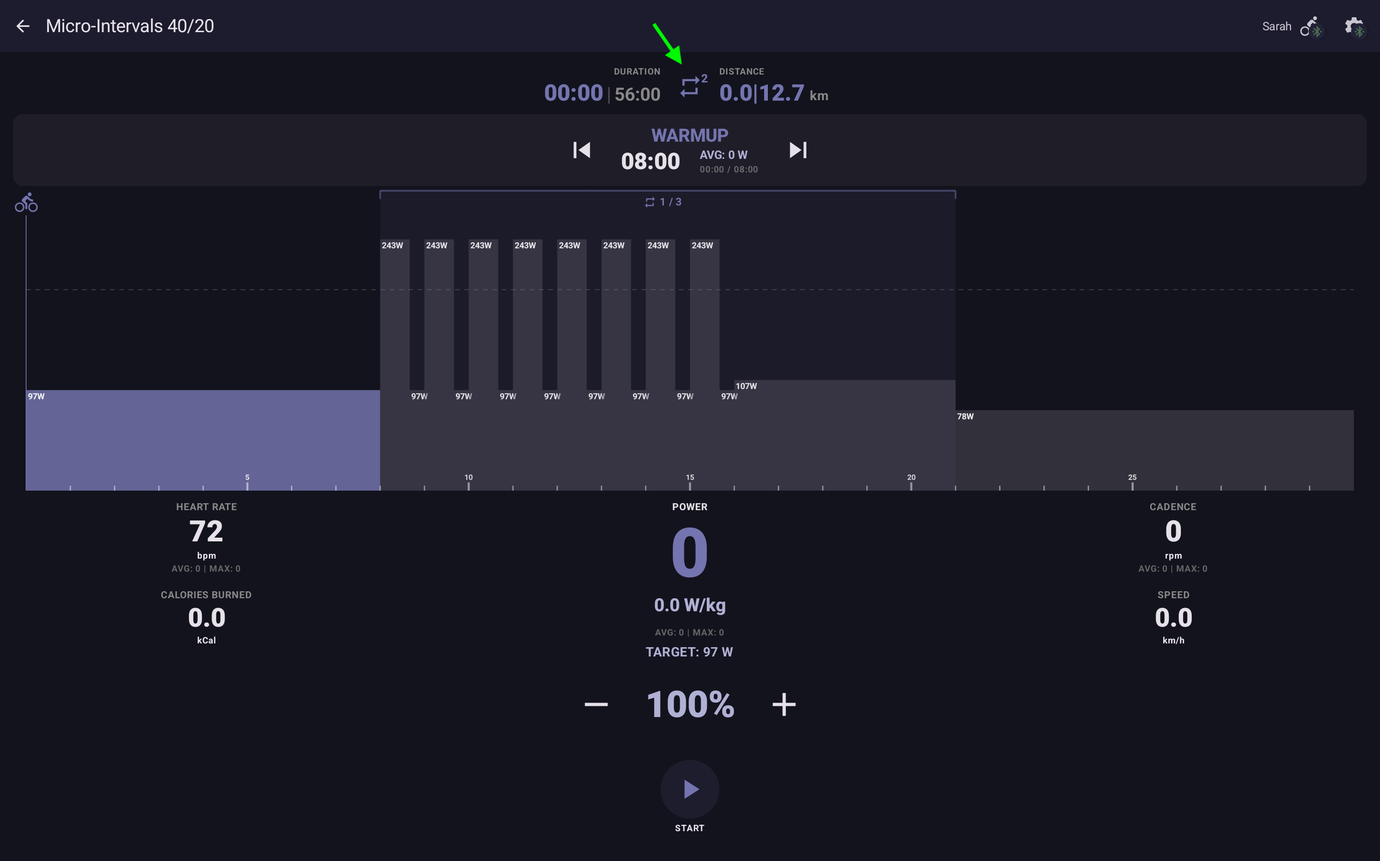The height and width of the screenshot is (861, 1380).
Task: Decrease intensity with minus button
Action: click(x=596, y=705)
